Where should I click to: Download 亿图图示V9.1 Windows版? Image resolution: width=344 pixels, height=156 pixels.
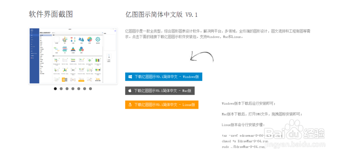[164, 77]
